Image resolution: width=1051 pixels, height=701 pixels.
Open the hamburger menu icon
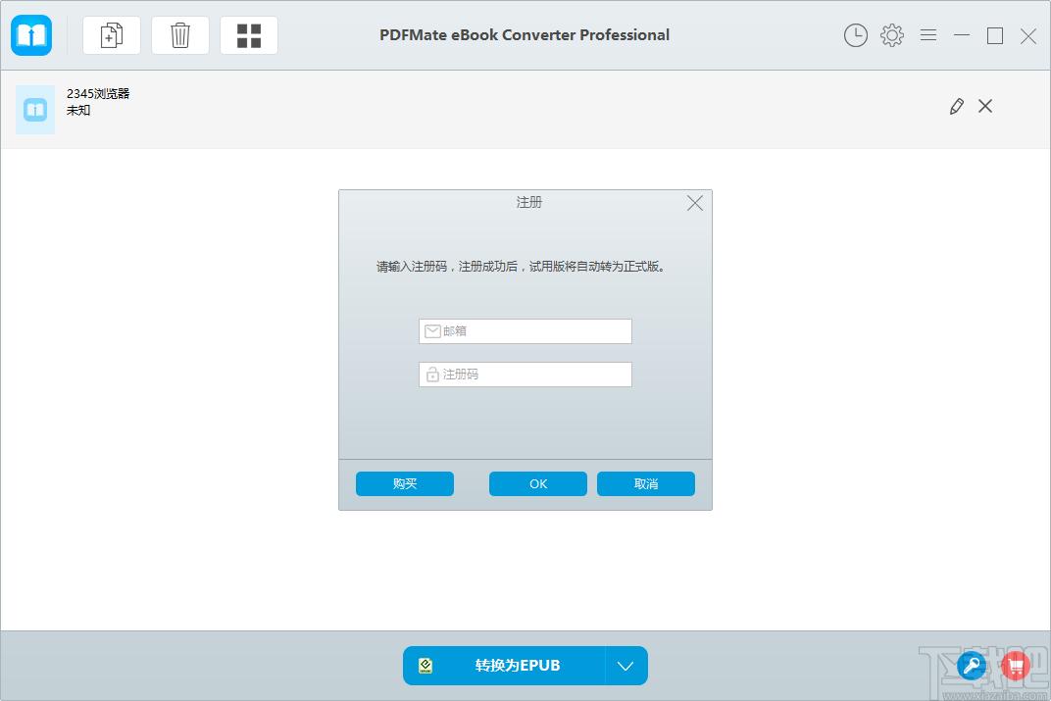click(928, 35)
